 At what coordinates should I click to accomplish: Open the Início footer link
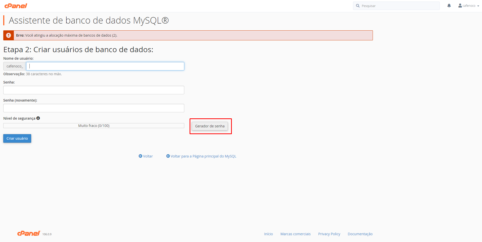click(268, 234)
